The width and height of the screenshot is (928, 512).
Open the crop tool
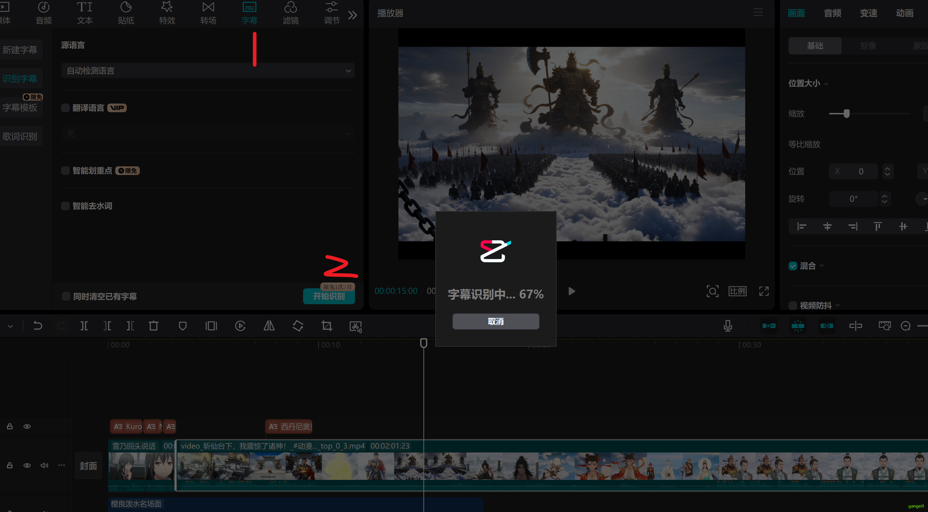(327, 326)
